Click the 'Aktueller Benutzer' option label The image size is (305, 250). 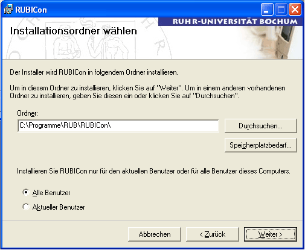click(x=59, y=207)
